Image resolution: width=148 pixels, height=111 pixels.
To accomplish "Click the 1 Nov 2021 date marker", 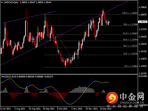I will [77, 109].
